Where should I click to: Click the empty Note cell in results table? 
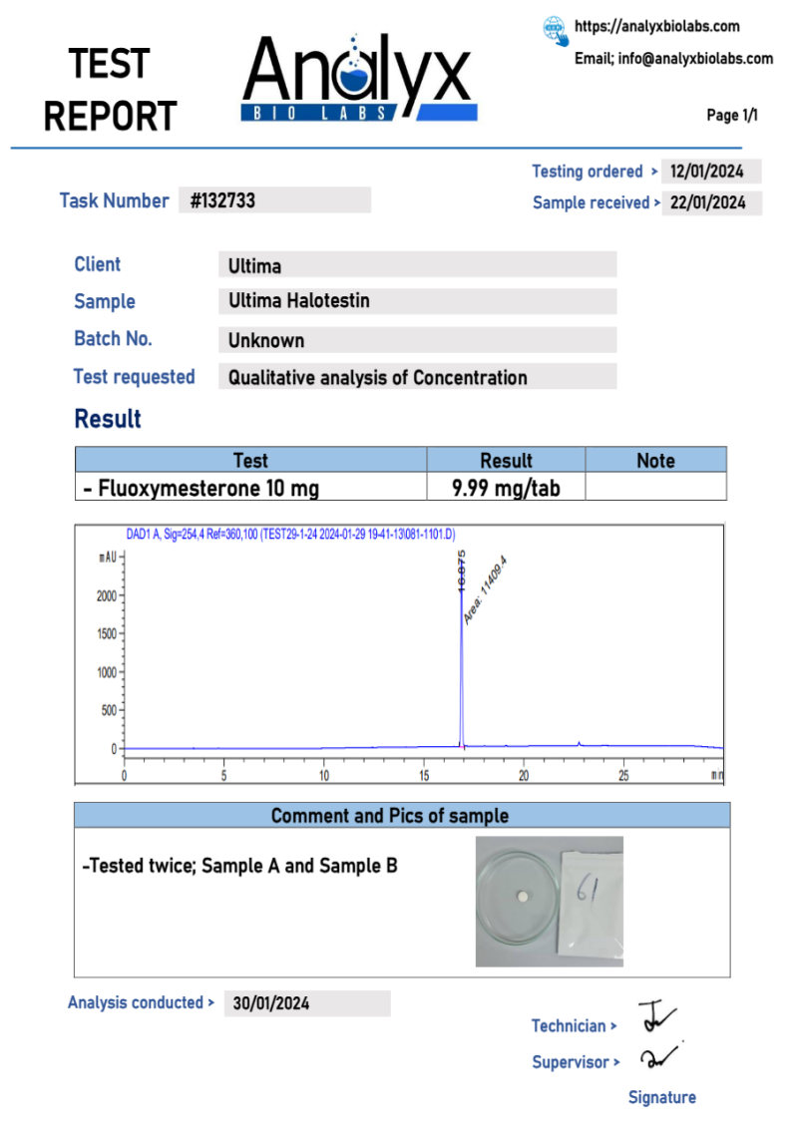click(x=655, y=488)
